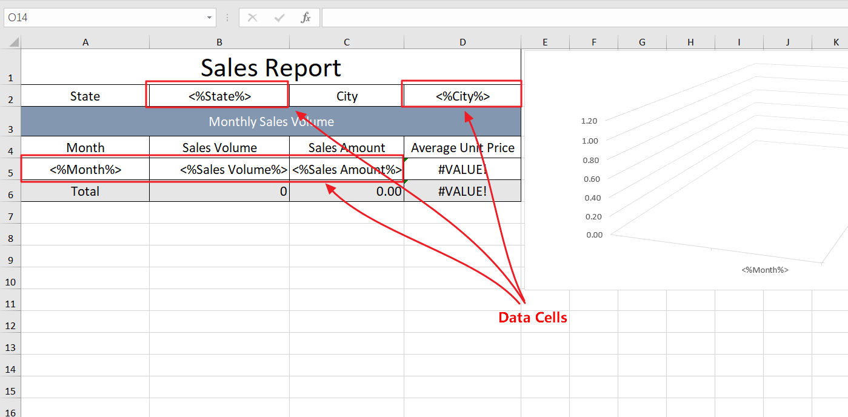
Task: Click the Total label cell in row 6
Action: (x=85, y=191)
